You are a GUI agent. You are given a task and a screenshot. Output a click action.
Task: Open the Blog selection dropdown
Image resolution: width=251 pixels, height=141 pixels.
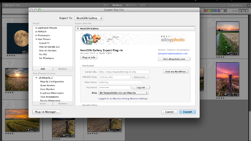point(123,93)
